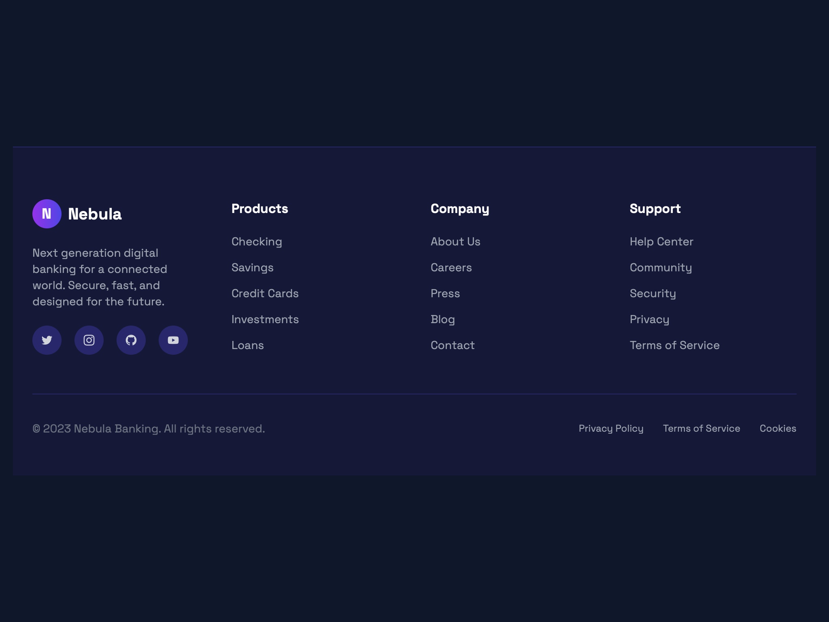The width and height of the screenshot is (829, 622).
Task: Read the company Blog
Action: coord(443,319)
